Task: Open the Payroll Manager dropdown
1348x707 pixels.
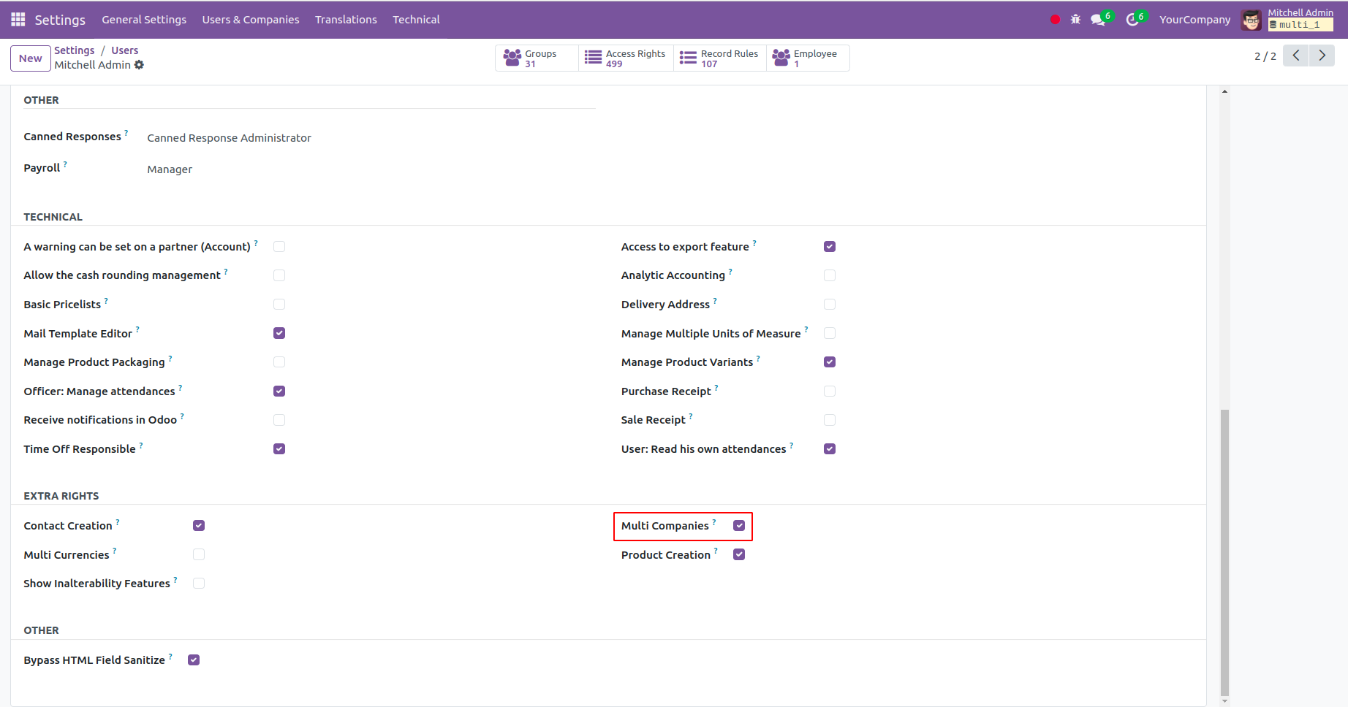Action: [170, 169]
